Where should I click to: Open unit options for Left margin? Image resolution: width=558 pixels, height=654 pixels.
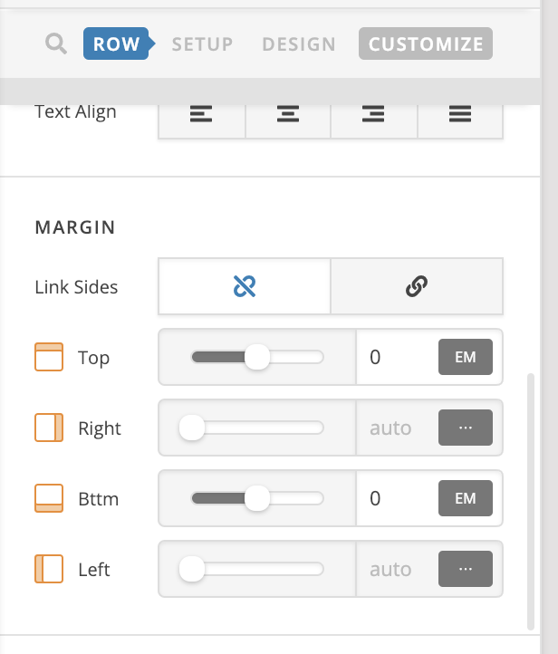pos(466,569)
